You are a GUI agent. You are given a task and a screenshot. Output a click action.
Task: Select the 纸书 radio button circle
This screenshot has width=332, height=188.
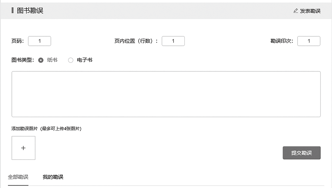[41, 60]
